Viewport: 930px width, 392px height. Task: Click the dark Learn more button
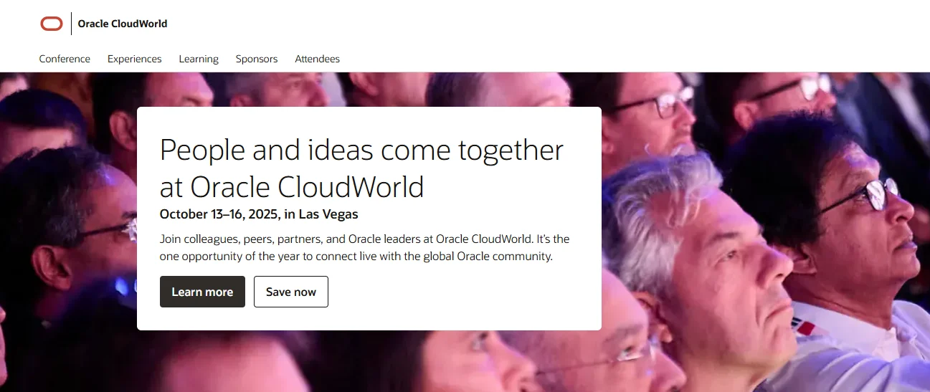202,292
